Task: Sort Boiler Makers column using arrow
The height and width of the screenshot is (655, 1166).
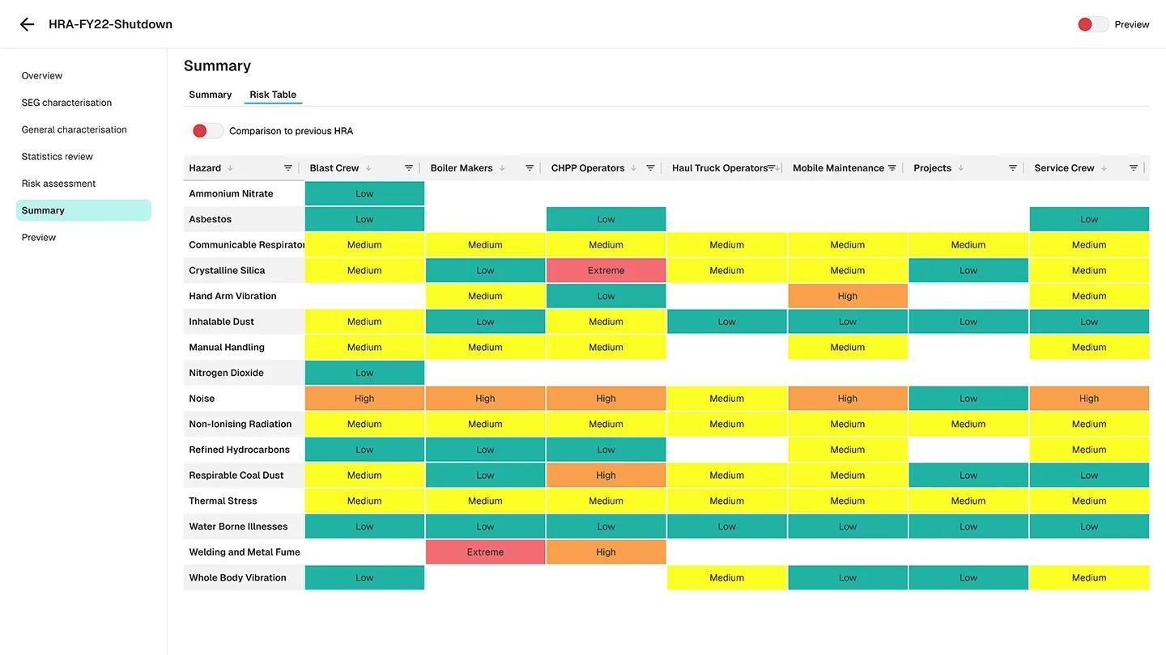Action: [x=502, y=168]
